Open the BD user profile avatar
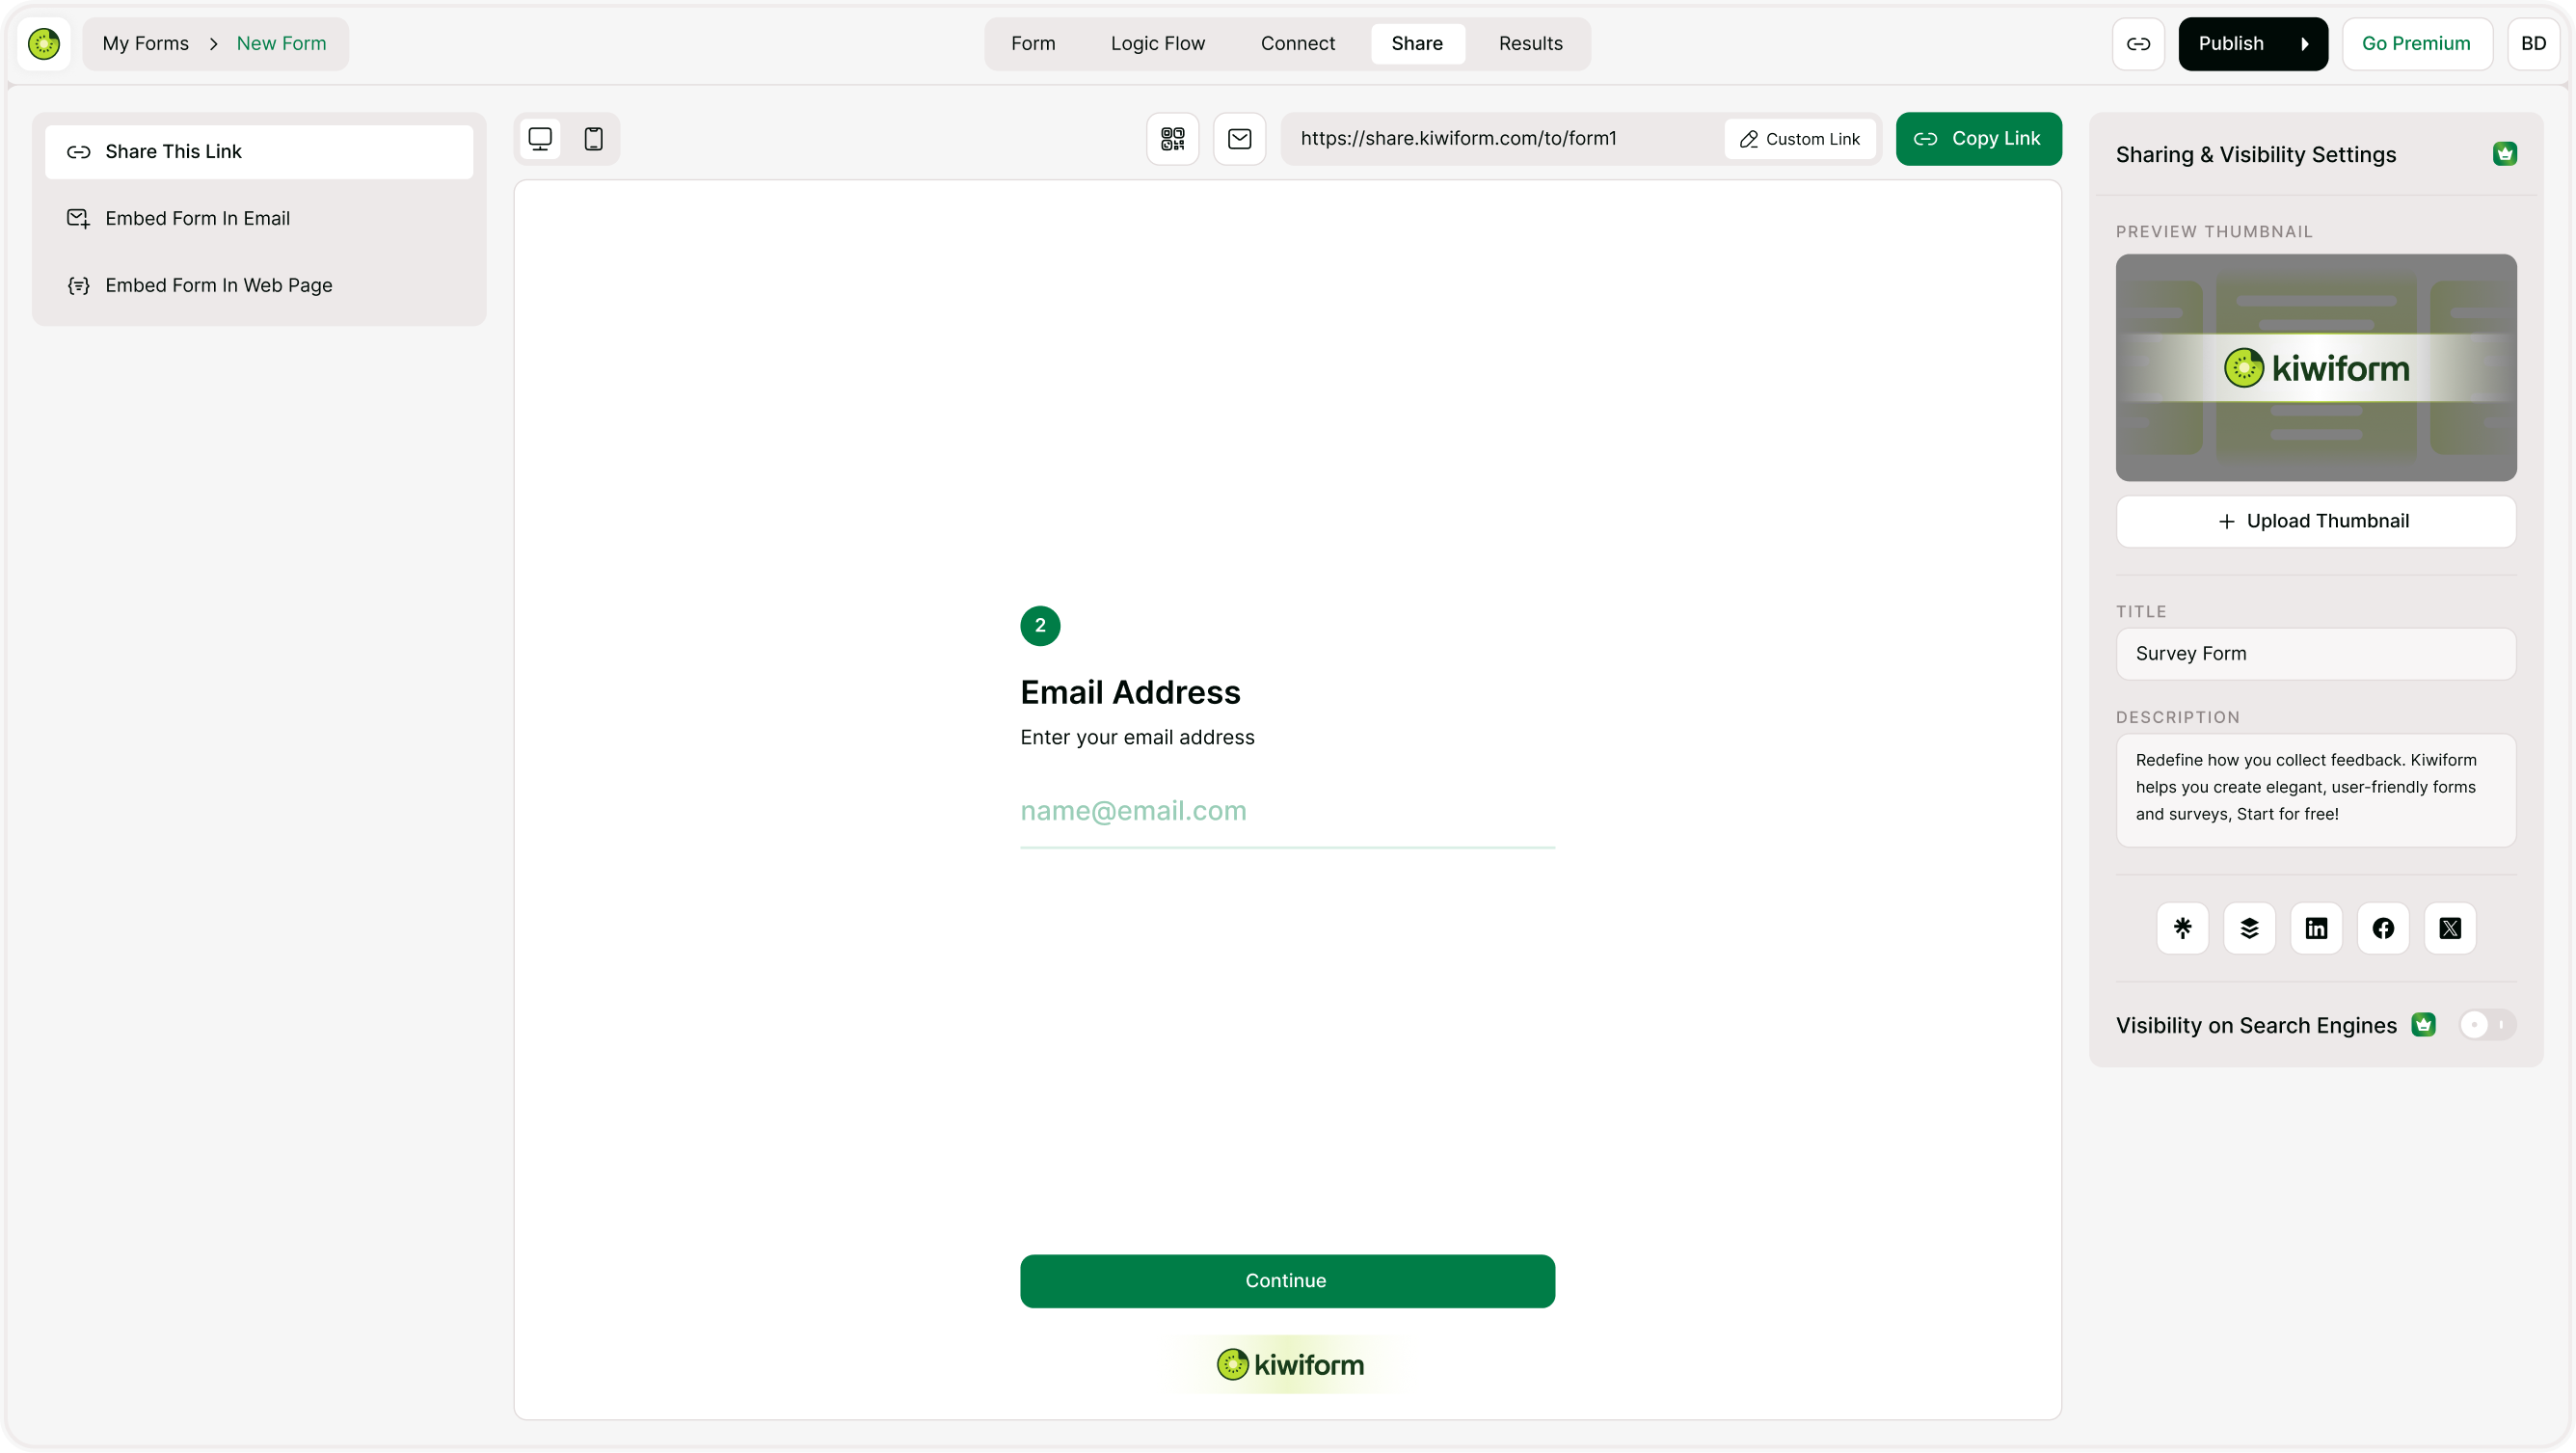Image resolution: width=2576 pixels, height=1453 pixels. click(2533, 43)
